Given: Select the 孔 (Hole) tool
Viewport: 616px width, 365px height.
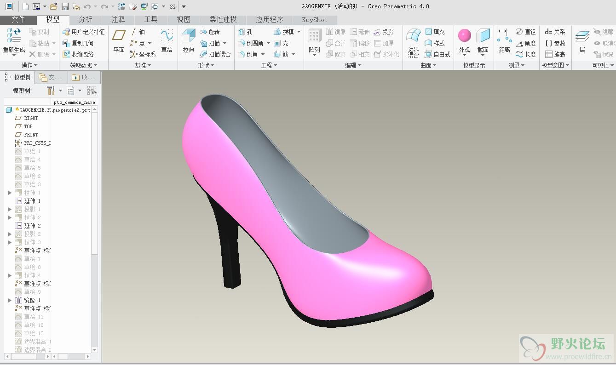Looking at the screenshot, I should tap(245, 32).
